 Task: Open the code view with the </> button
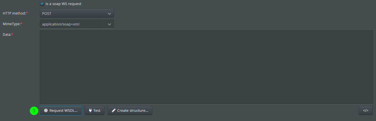tap(366, 110)
